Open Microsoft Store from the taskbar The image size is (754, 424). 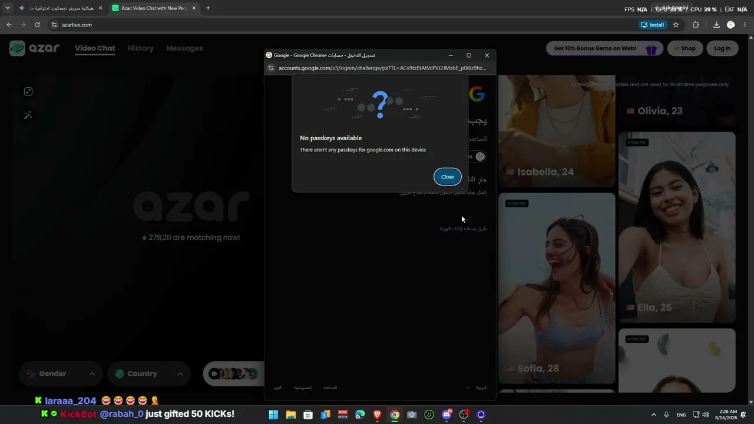click(x=308, y=415)
